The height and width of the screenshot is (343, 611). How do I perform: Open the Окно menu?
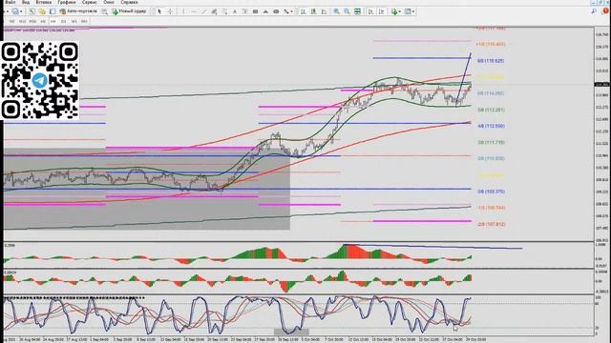pyautogui.click(x=109, y=2)
